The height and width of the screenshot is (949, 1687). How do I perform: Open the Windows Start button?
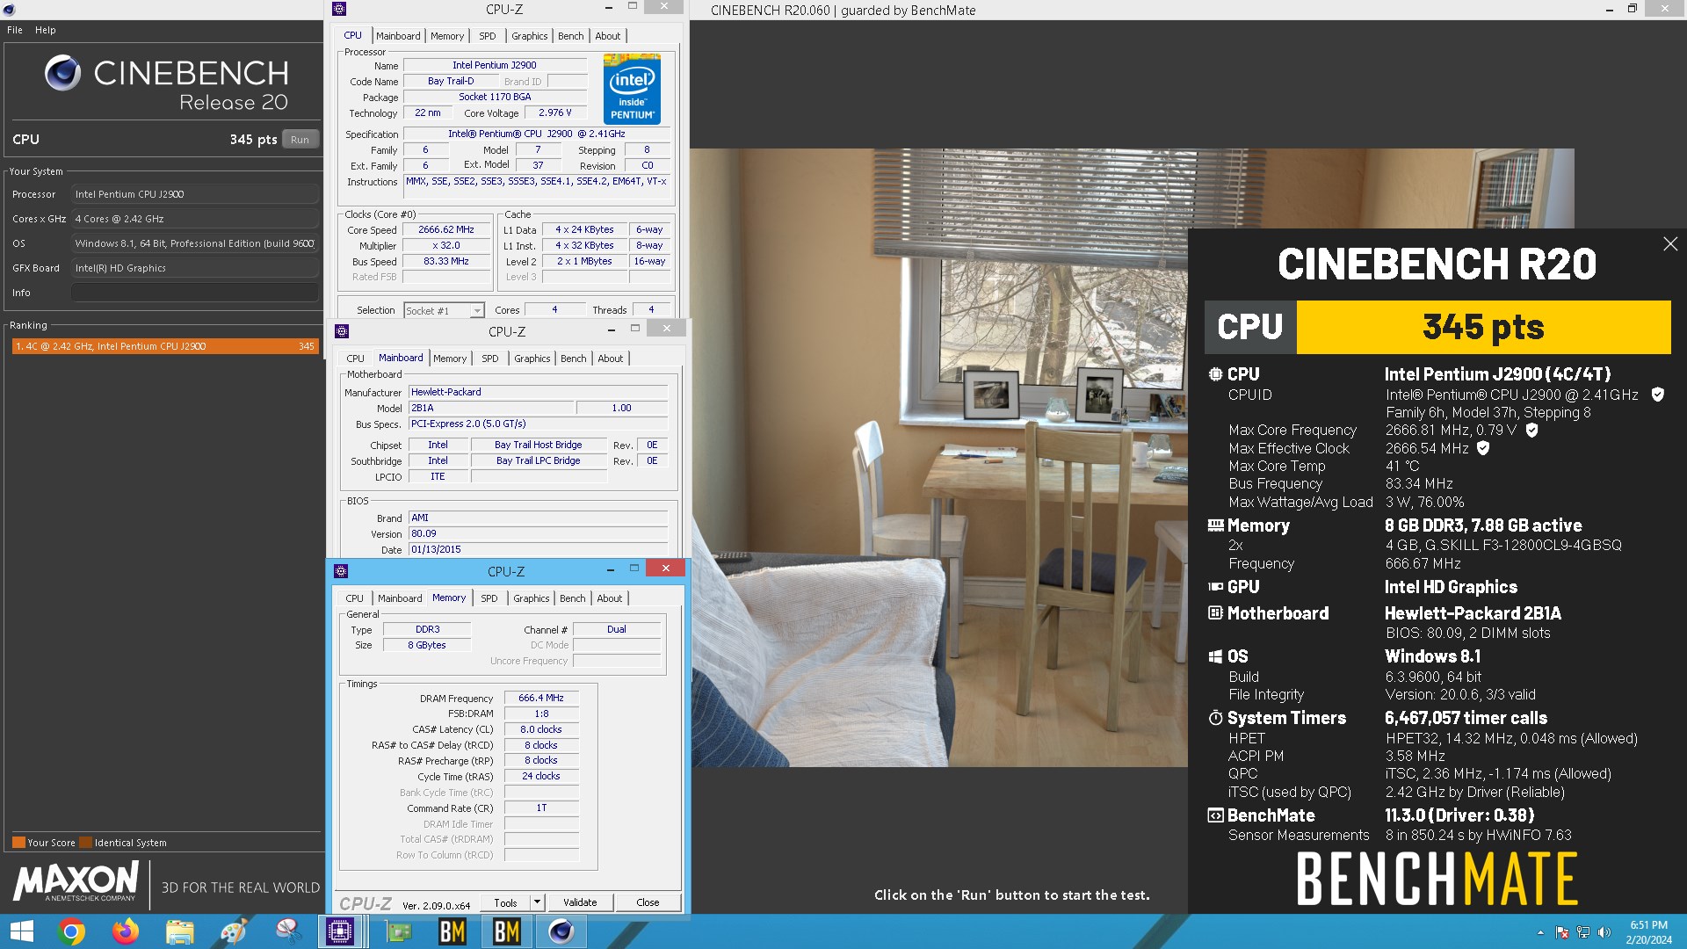click(21, 931)
